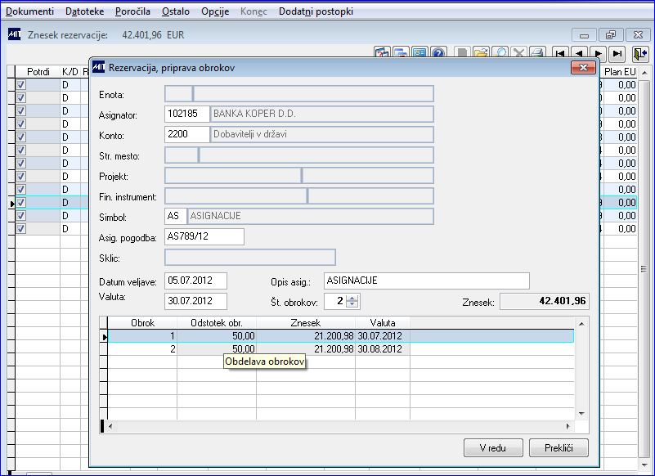The height and width of the screenshot is (476, 655).
Task: Click the Prekliči button
Action: (x=559, y=448)
